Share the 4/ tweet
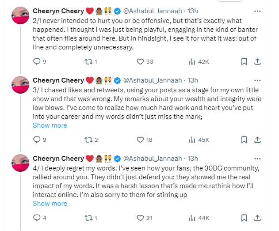 click(x=257, y=218)
